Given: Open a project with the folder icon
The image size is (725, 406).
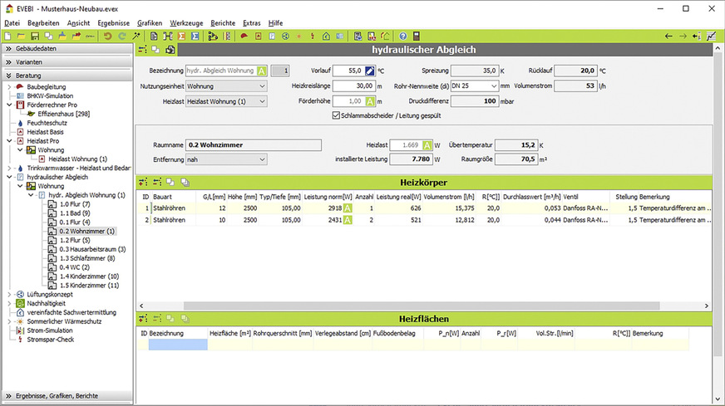Looking at the screenshot, I should [22, 36].
